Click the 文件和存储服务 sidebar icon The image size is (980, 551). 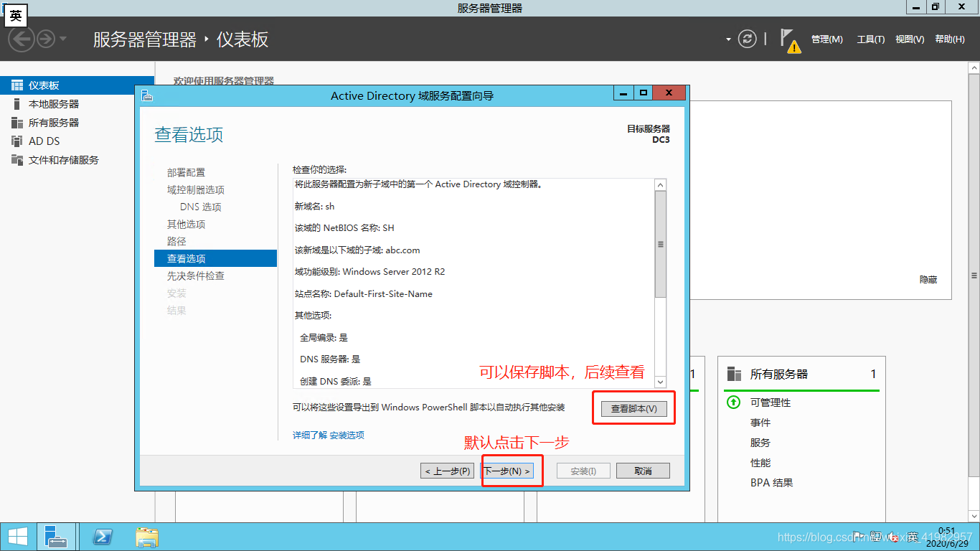pyautogui.click(x=17, y=160)
